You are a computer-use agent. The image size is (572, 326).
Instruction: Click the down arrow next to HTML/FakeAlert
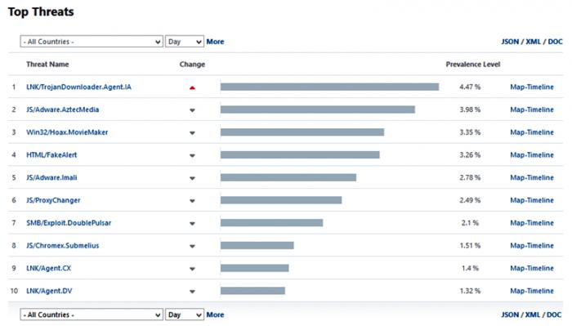point(192,155)
